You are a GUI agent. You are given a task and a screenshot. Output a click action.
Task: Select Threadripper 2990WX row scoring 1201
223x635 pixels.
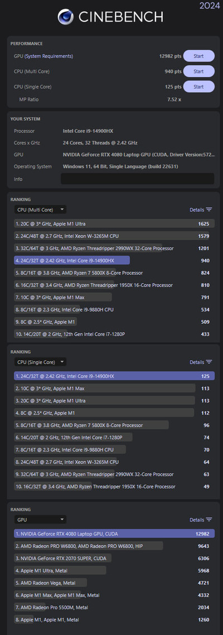click(114, 249)
